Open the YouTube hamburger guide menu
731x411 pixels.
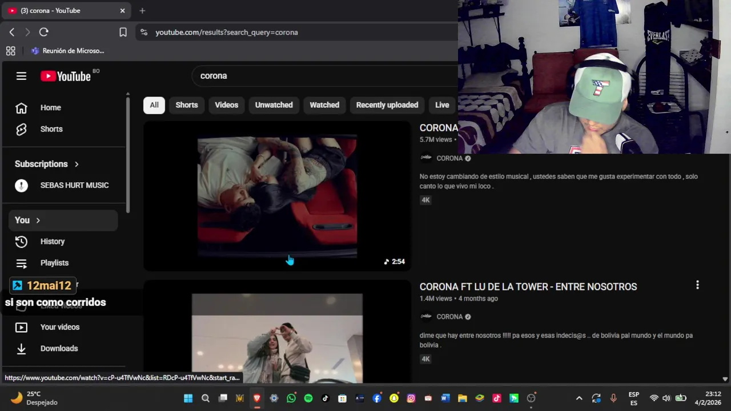(x=21, y=76)
